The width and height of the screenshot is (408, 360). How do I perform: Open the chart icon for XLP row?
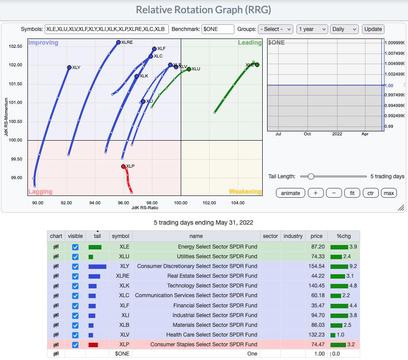[56, 345]
